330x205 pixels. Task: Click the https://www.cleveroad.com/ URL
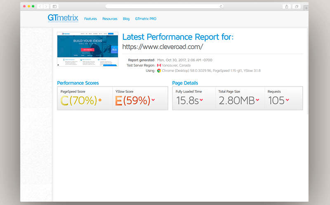tap(163, 46)
